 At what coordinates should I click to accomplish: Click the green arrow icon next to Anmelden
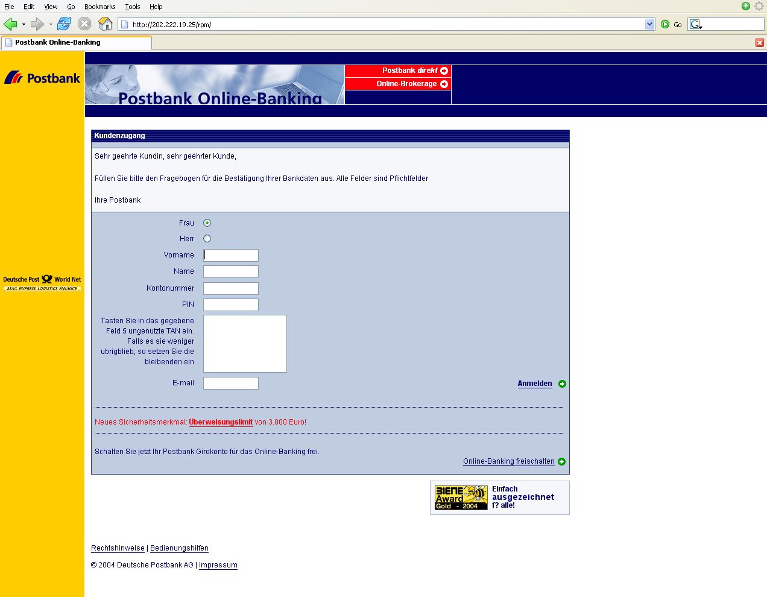tap(562, 384)
